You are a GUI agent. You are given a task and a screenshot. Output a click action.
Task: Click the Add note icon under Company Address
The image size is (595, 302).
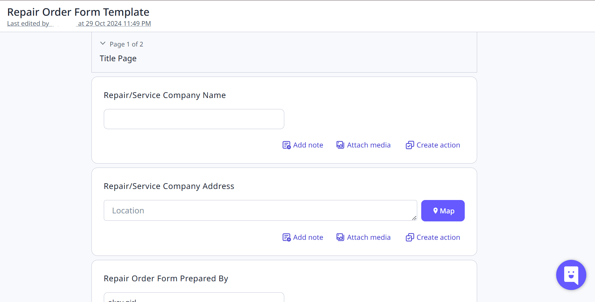(287, 237)
